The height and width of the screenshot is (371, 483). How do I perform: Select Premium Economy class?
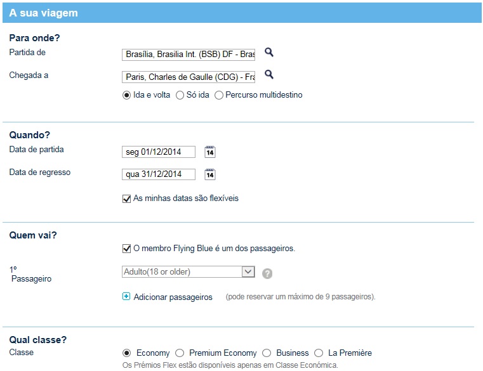click(180, 353)
